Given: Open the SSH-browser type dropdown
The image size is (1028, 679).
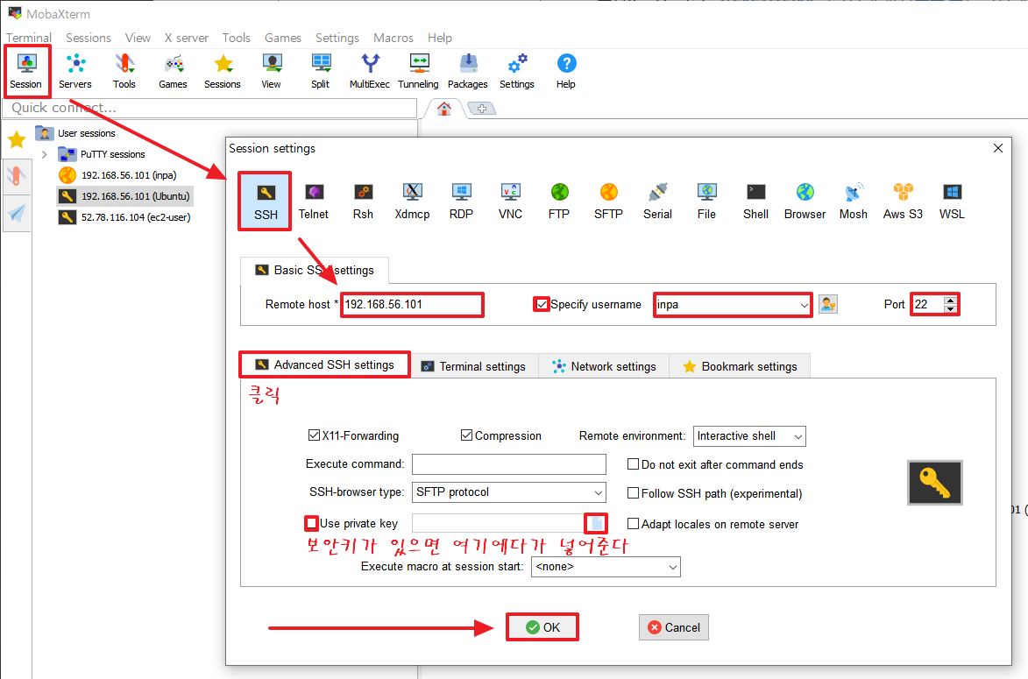Looking at the screenshot, I should [598, 492].
